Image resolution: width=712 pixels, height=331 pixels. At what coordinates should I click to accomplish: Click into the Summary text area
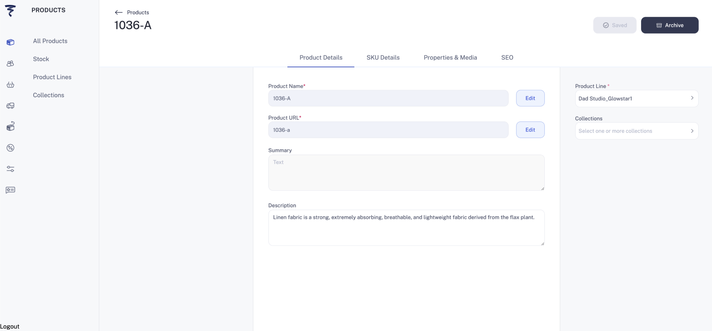[x=406, y=173]
